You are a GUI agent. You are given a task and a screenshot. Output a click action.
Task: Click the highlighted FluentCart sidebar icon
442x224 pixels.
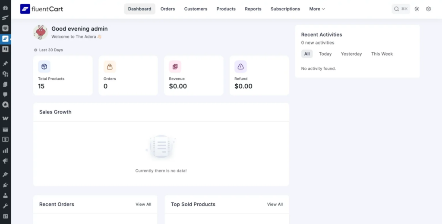tap(5, 39)
